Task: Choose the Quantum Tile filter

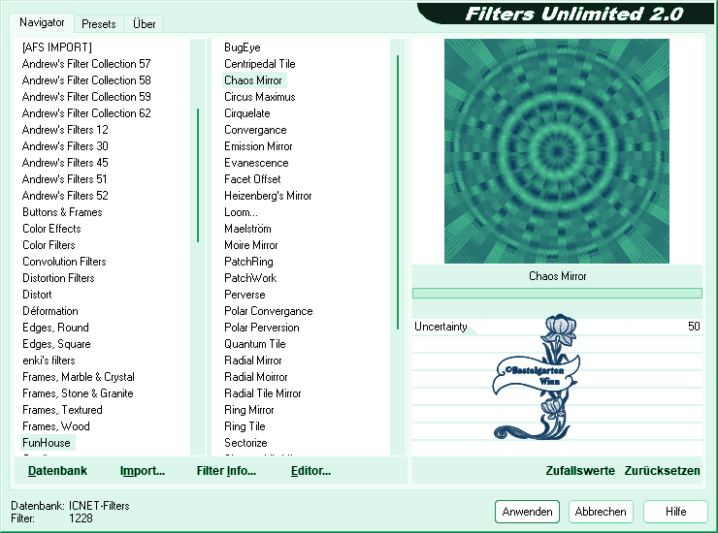Action: pyautogui.click(x=255, y=344)
